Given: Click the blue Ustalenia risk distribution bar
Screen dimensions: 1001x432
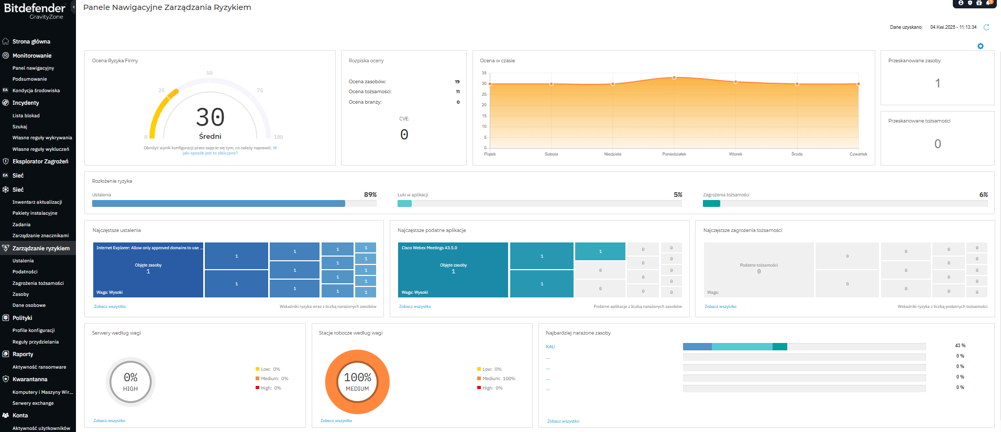Looking at the screenshot, I should point(218,204).
